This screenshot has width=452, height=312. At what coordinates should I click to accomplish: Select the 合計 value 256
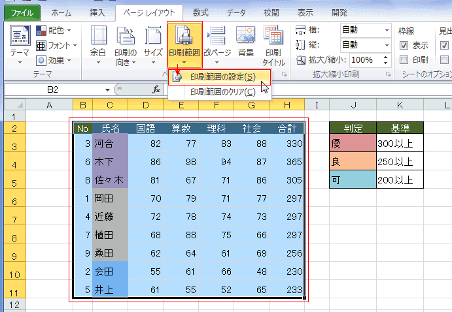(287, 253)
